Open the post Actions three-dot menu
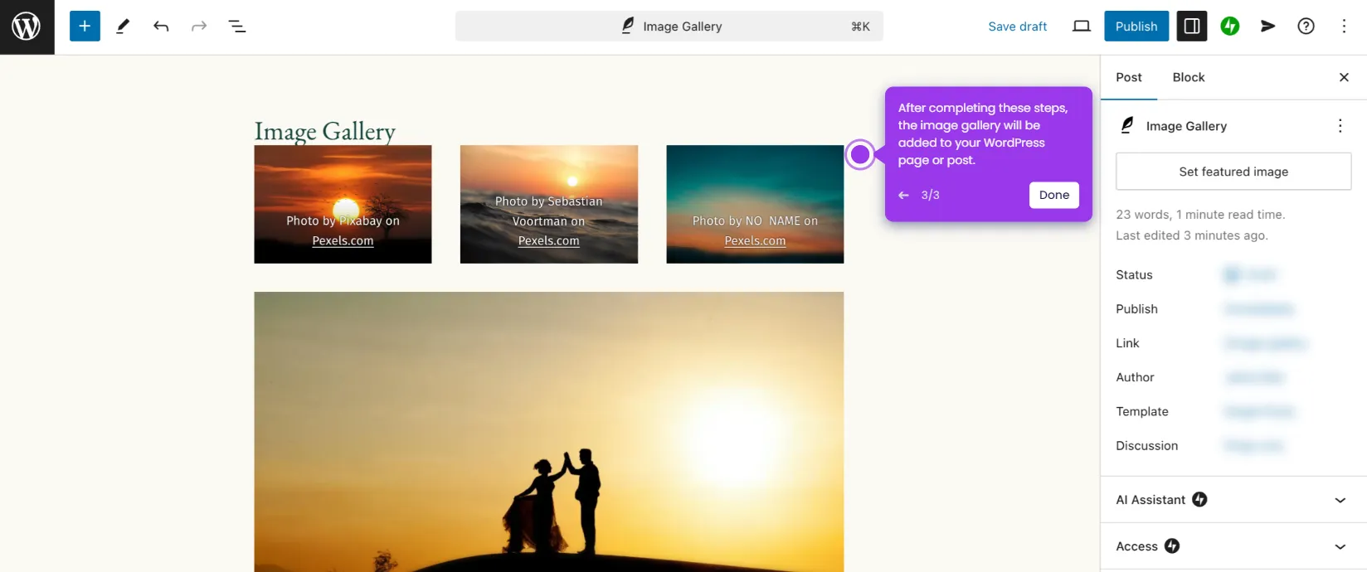The image size is (1367, 572). click(1340, 126)
